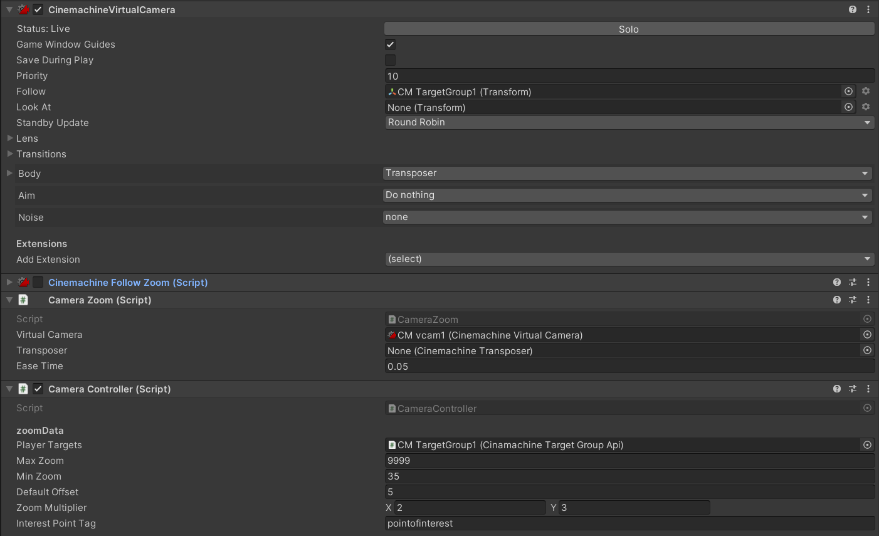Open Add Extension select dropdown

[x=629, y=259]
